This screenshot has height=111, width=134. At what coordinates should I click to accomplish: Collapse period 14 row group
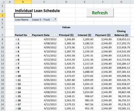[x=16, y=92]
